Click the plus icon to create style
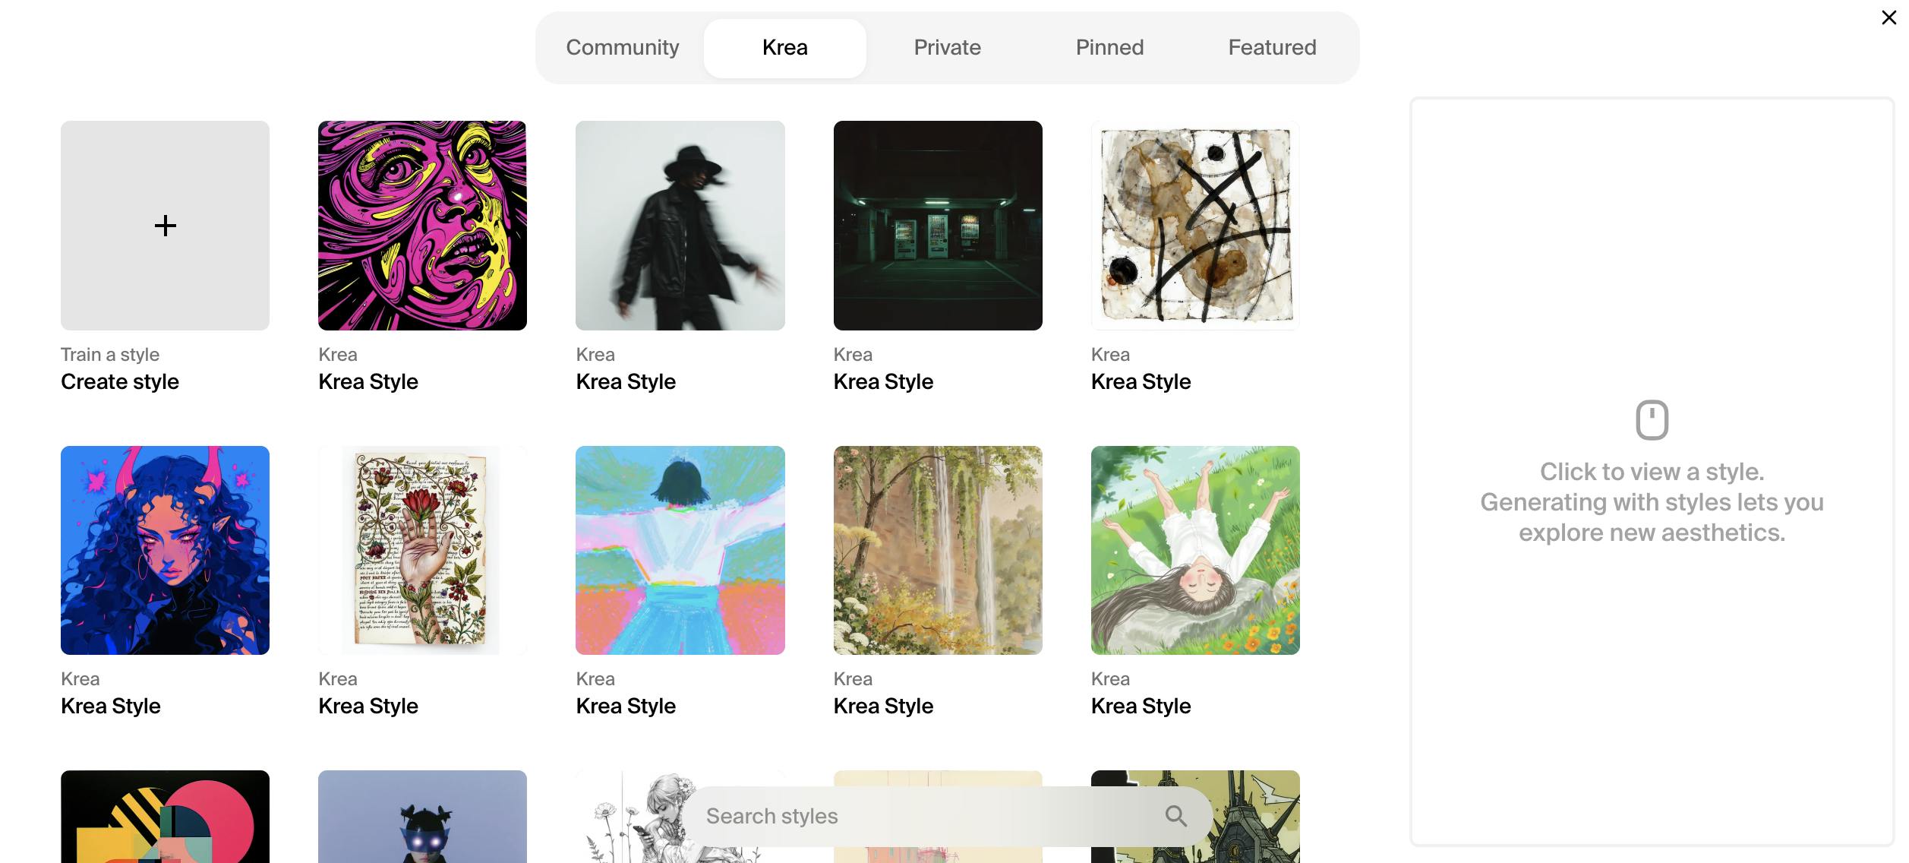 click(165, 226)
